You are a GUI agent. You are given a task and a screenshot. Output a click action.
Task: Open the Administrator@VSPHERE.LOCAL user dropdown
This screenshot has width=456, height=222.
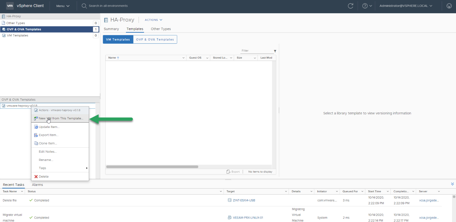click(x=406, y=6)
